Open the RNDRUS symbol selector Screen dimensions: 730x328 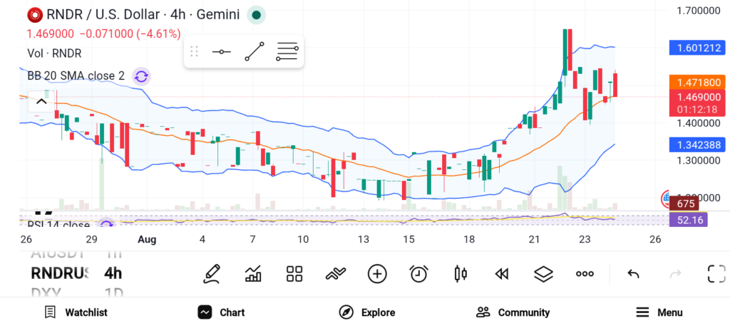59,273
